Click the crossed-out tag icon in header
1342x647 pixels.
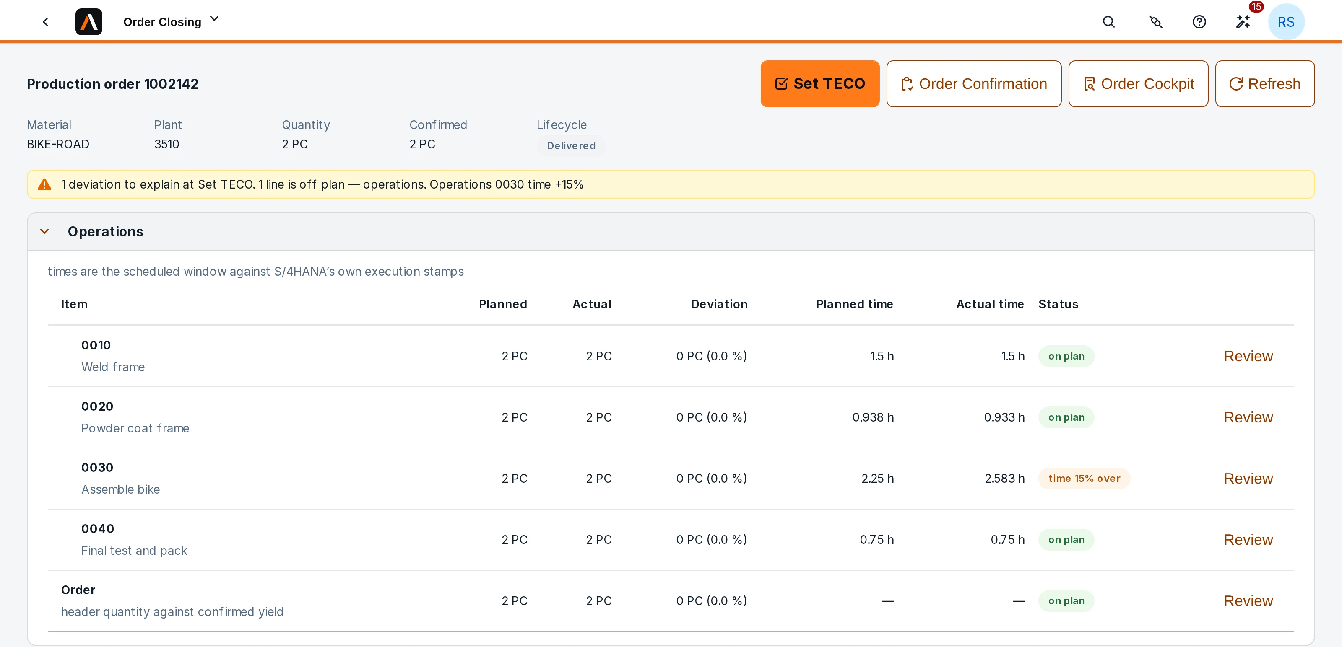coord(1155,22)
